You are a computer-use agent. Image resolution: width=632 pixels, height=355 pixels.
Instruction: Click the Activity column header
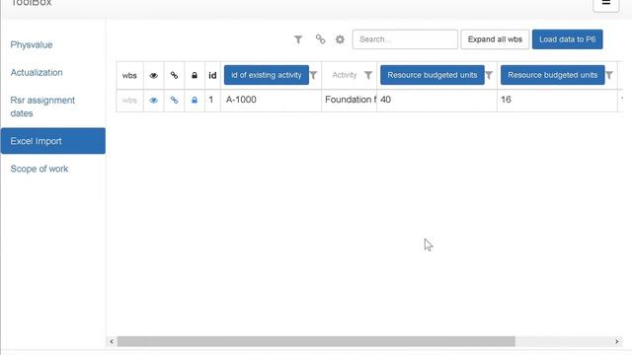click(345, 75)
